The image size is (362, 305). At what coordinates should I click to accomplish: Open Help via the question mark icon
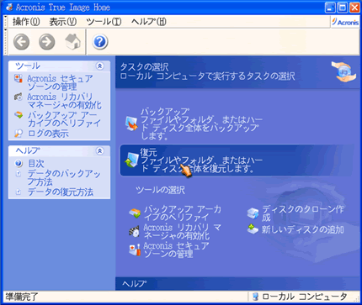pos(100,42)
